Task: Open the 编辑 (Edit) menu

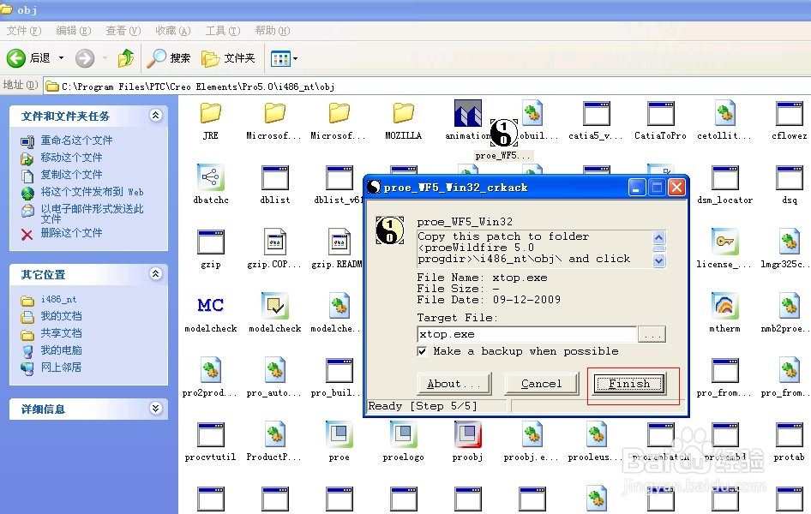Action: [74, 31]
